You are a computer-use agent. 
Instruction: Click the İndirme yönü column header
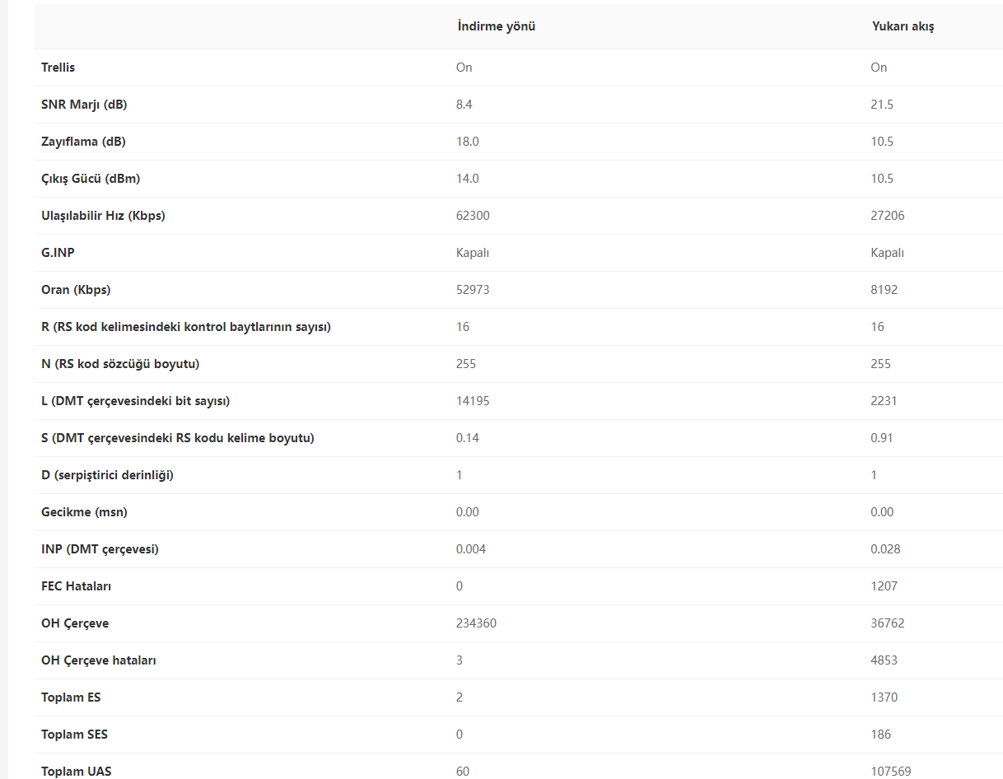click(x=496, y=26)
